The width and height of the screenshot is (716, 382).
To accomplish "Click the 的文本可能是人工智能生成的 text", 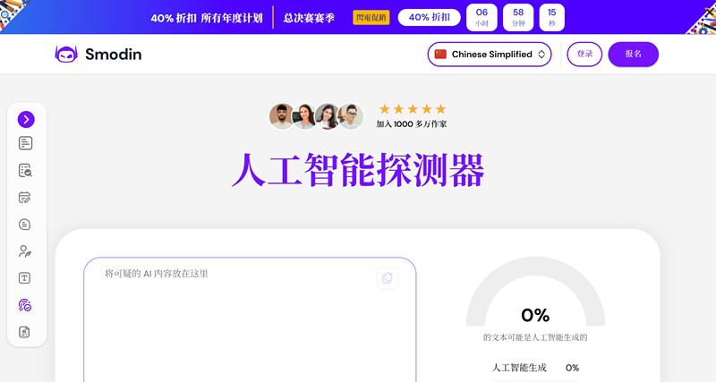I will pyautogui.click(x=535, y=338).
